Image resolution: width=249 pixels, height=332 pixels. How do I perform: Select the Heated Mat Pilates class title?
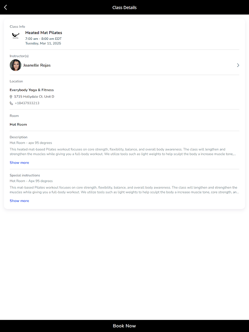click(x=44, y=32)
